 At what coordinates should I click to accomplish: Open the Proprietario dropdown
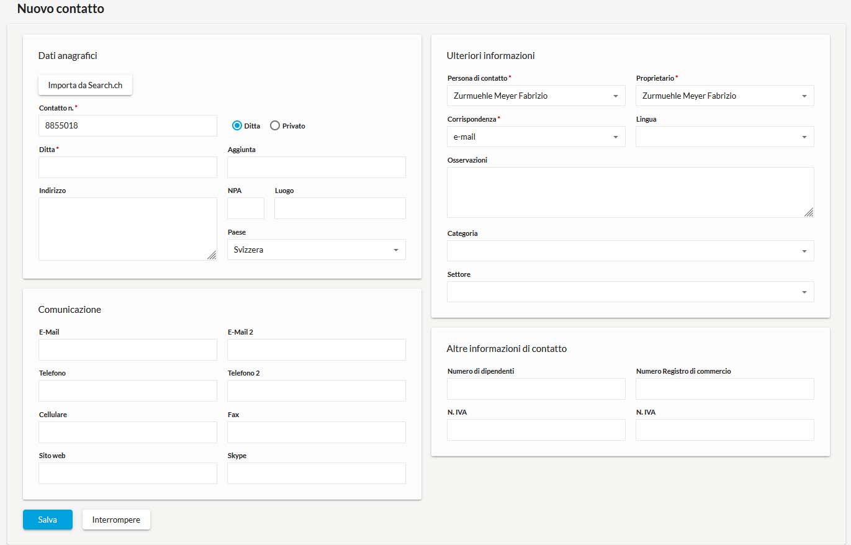click(724, 96)
